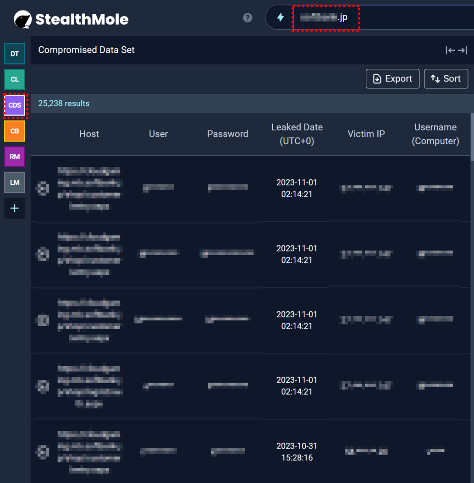
Task: Click the lightning bolt search icon
Action: click(281, 18)
